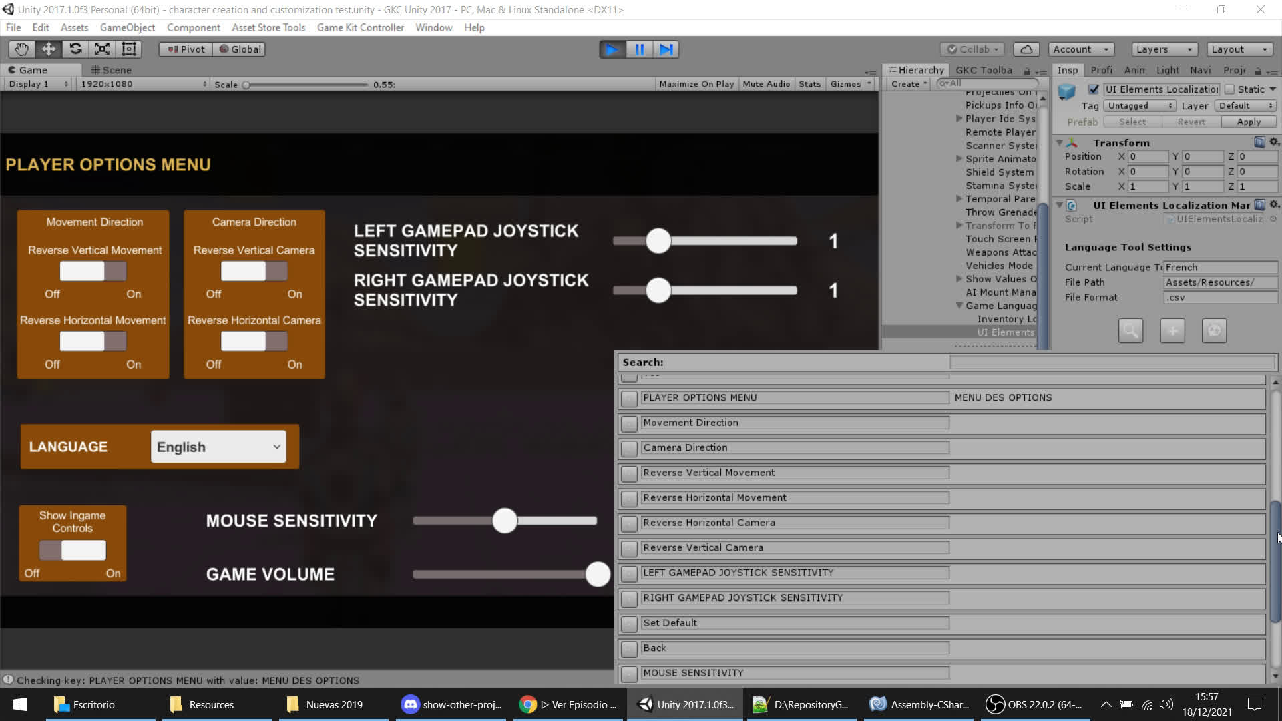Expand the Game Language tree item
Image resolution: width=1282 pixels, height=721 pixels.
(959, 306)
